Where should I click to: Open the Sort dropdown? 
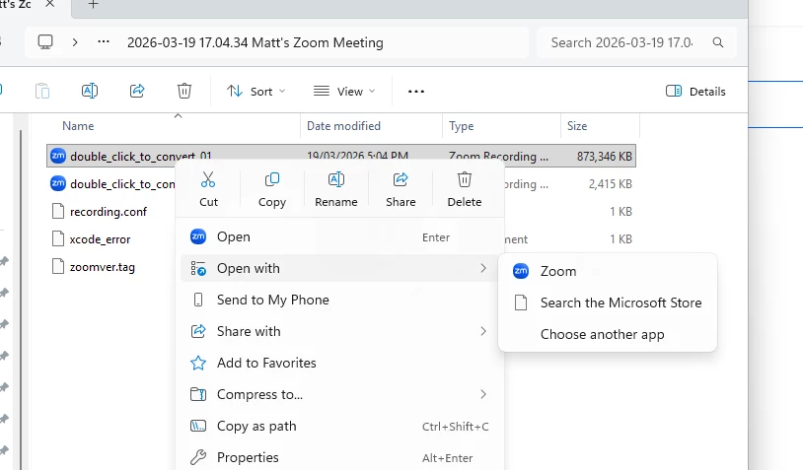(x=255, y=92)
